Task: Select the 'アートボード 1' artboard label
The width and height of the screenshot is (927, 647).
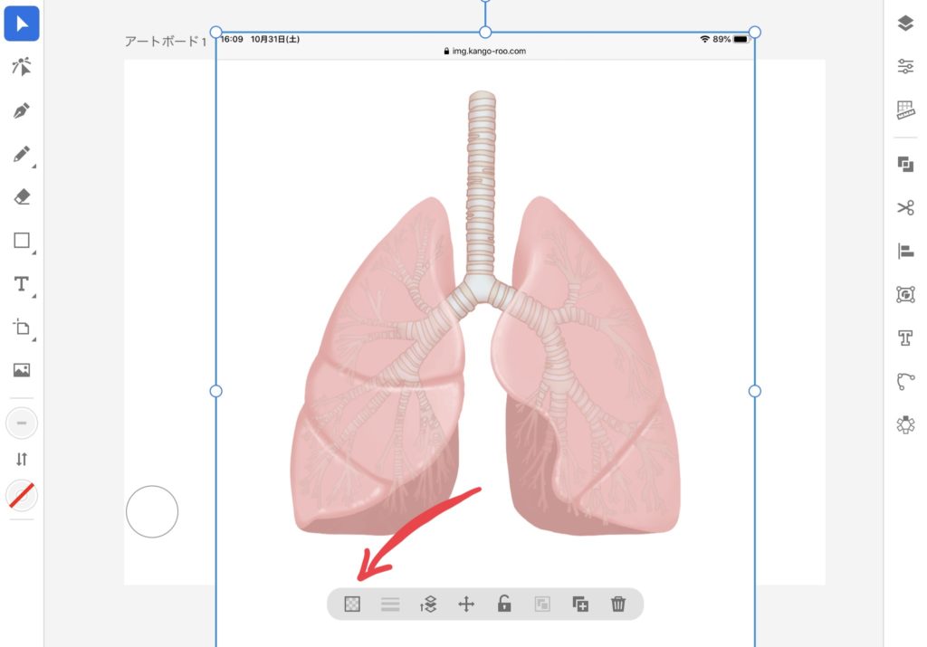Action: 166,42
